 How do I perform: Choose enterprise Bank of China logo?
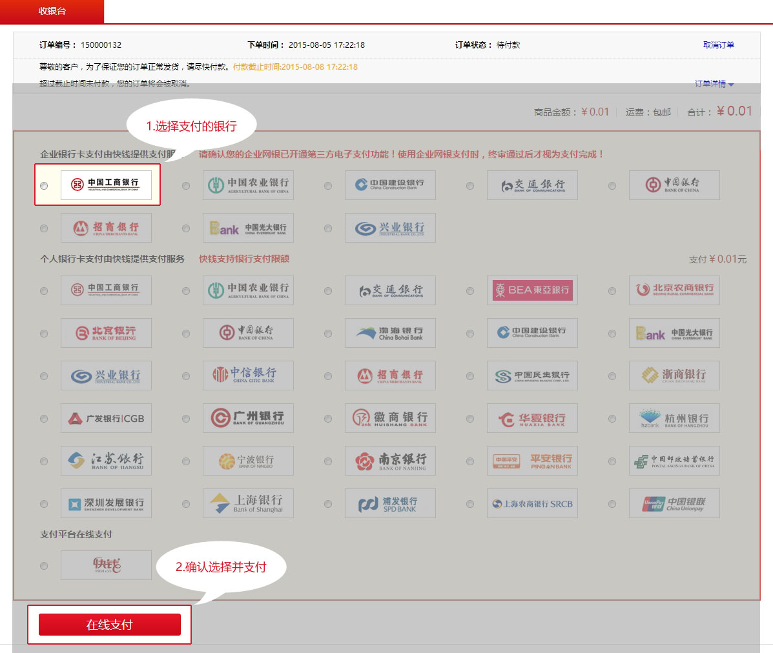[674, 185]
